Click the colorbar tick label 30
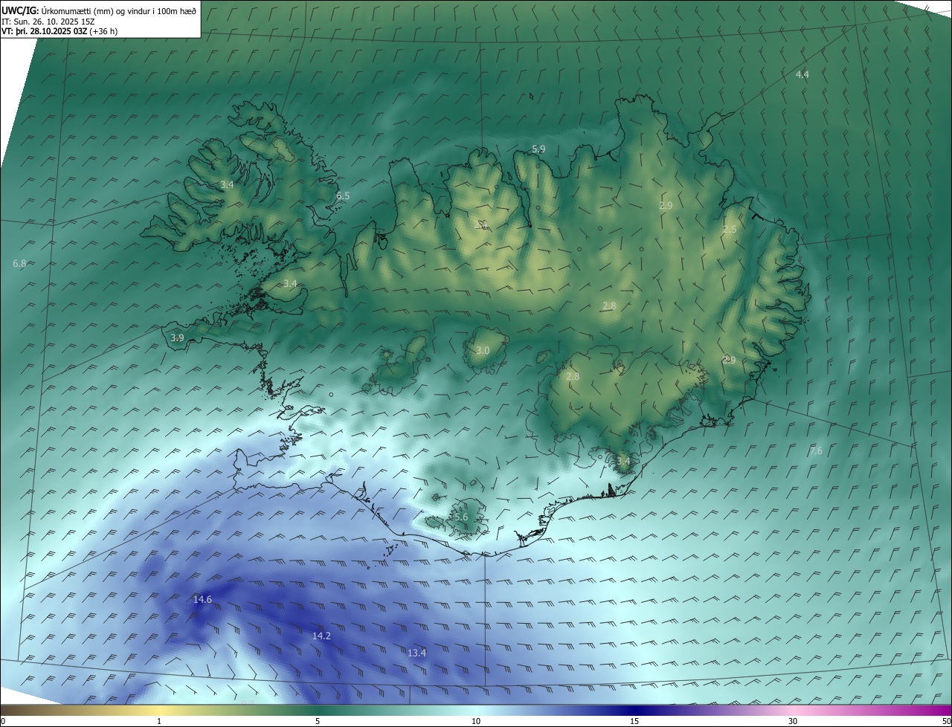Image resolution: width=952 pixels, height=727 pixels. (793, 721)
